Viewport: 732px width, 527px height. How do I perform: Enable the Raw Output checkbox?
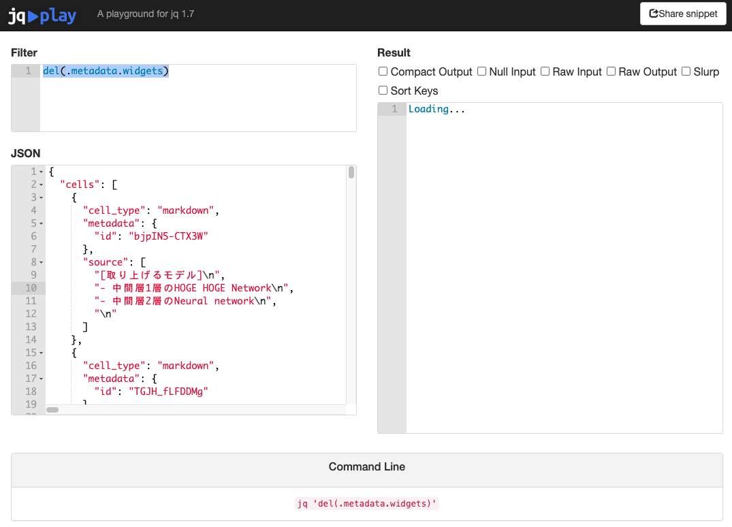click(x=611, y=71)
